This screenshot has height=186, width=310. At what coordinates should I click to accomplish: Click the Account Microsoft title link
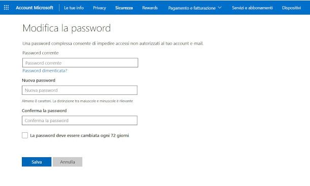35,8
